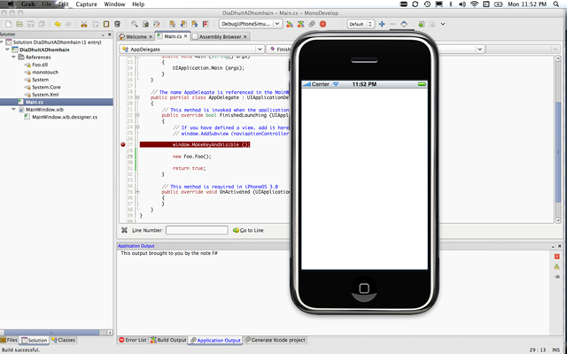Paste from clipboard toolbar icon
Screen dimensions: 567x354
point(106,24)
